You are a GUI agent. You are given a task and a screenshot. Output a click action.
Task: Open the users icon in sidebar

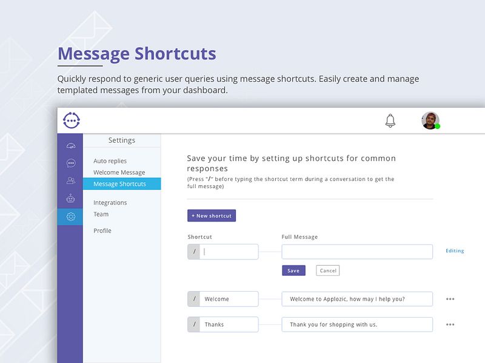coord(71,180)
